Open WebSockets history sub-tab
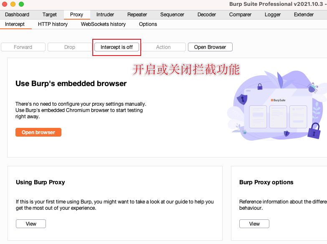 tap(103, 24)
